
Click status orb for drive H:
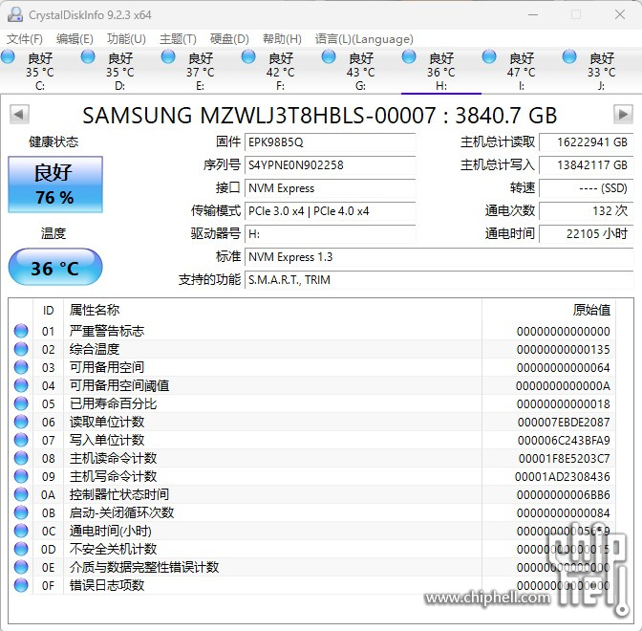(409, 56)
